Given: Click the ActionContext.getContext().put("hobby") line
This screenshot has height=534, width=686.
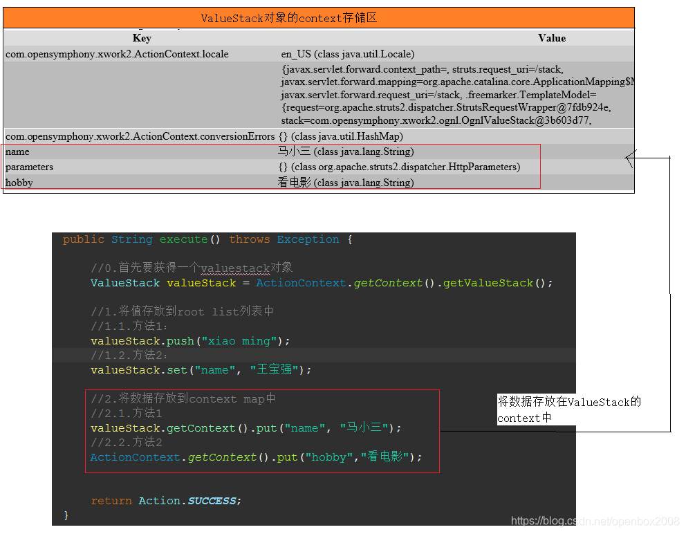Looking at the screenshot, I should (257, 457).
